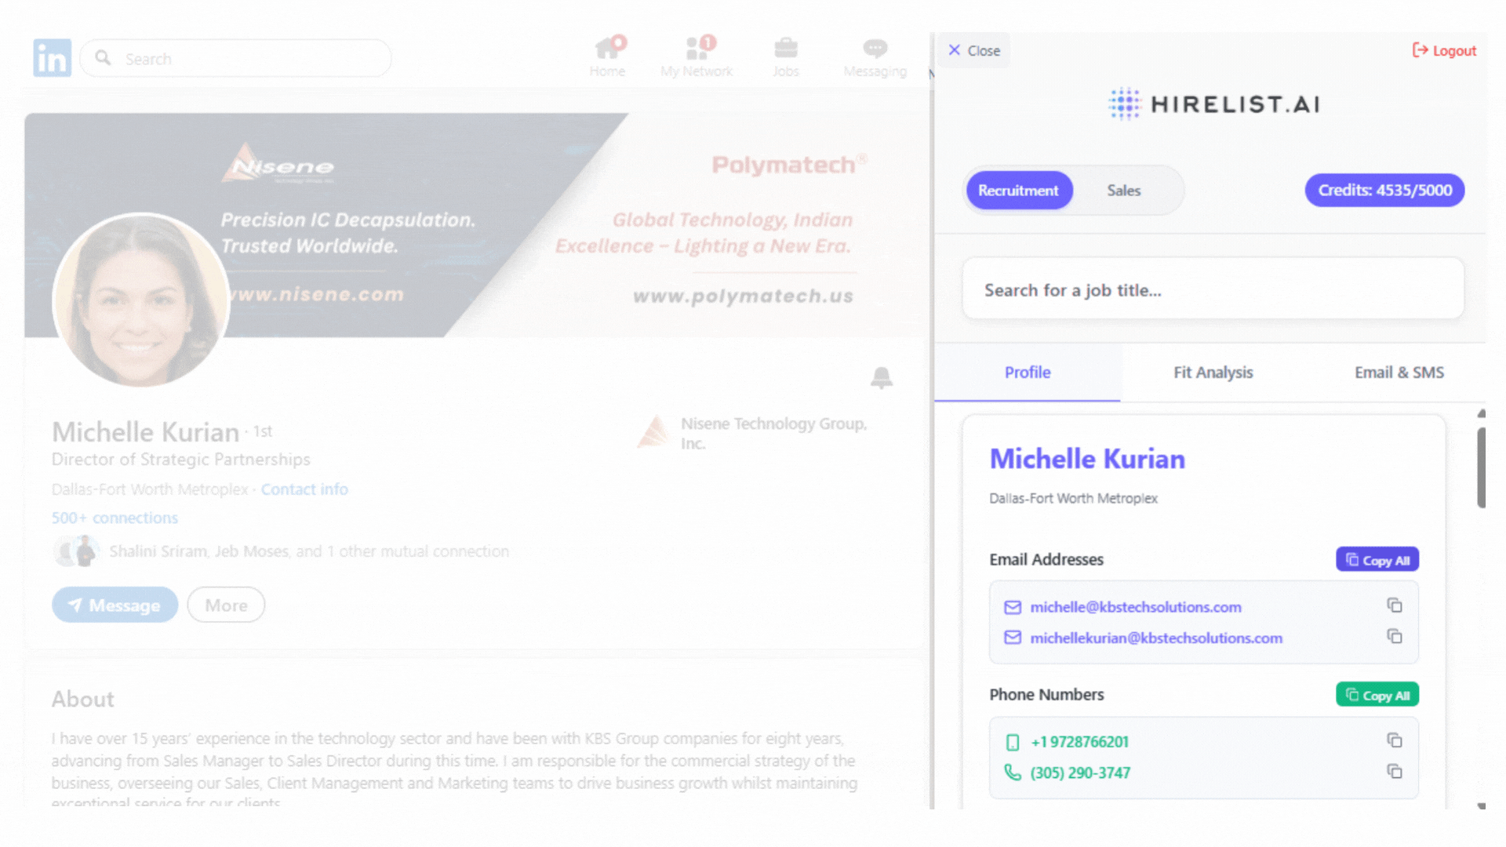Copy the michellekurian@kbstechsolutions.com address icon

[x=1394, y=637]
